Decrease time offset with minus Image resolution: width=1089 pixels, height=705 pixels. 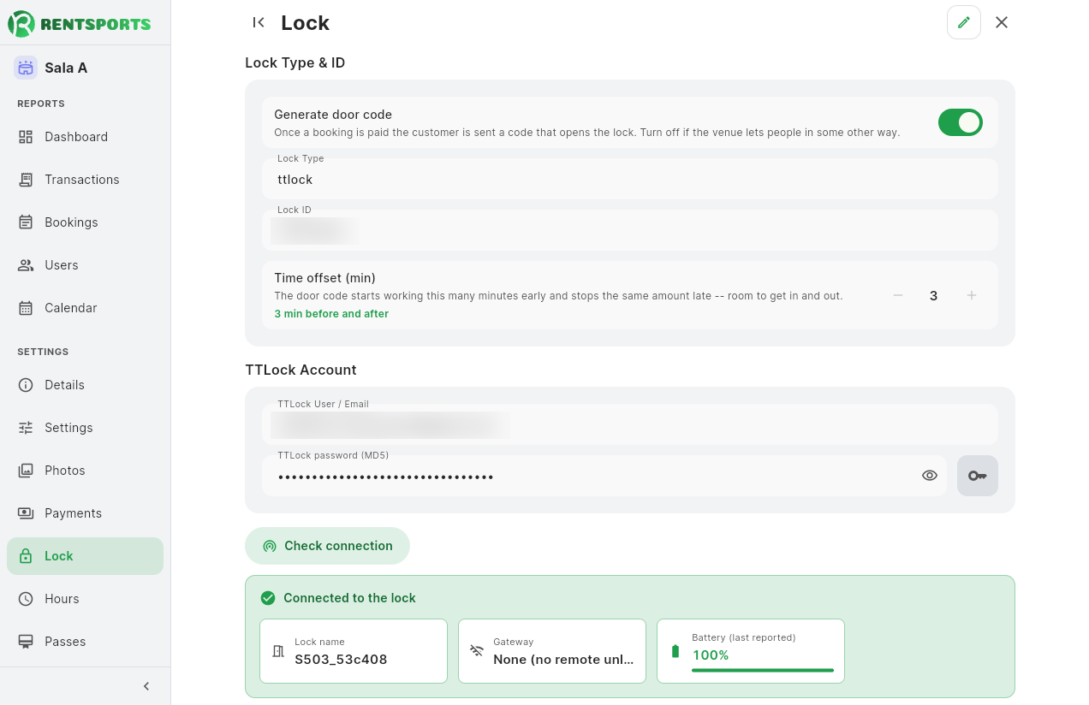point(898,295)
